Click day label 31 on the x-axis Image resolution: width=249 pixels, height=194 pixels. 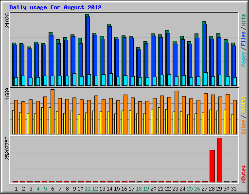pyautogui.click(x=233, y=189)
